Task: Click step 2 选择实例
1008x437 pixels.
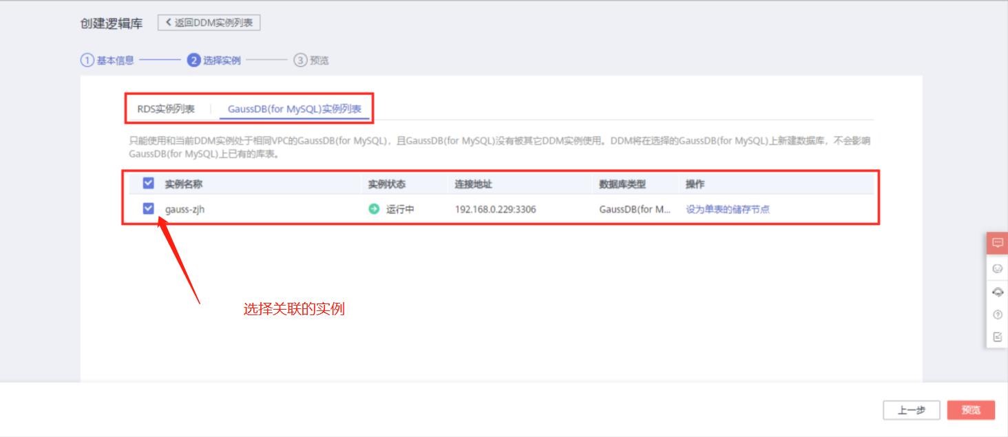Action: click(214, 60)
